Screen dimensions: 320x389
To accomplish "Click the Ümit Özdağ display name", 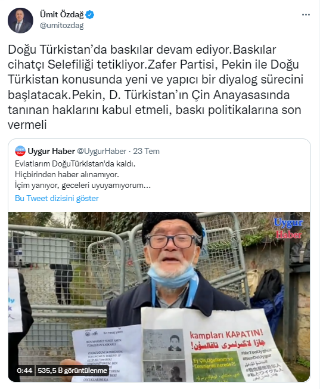I will [62, 15].
